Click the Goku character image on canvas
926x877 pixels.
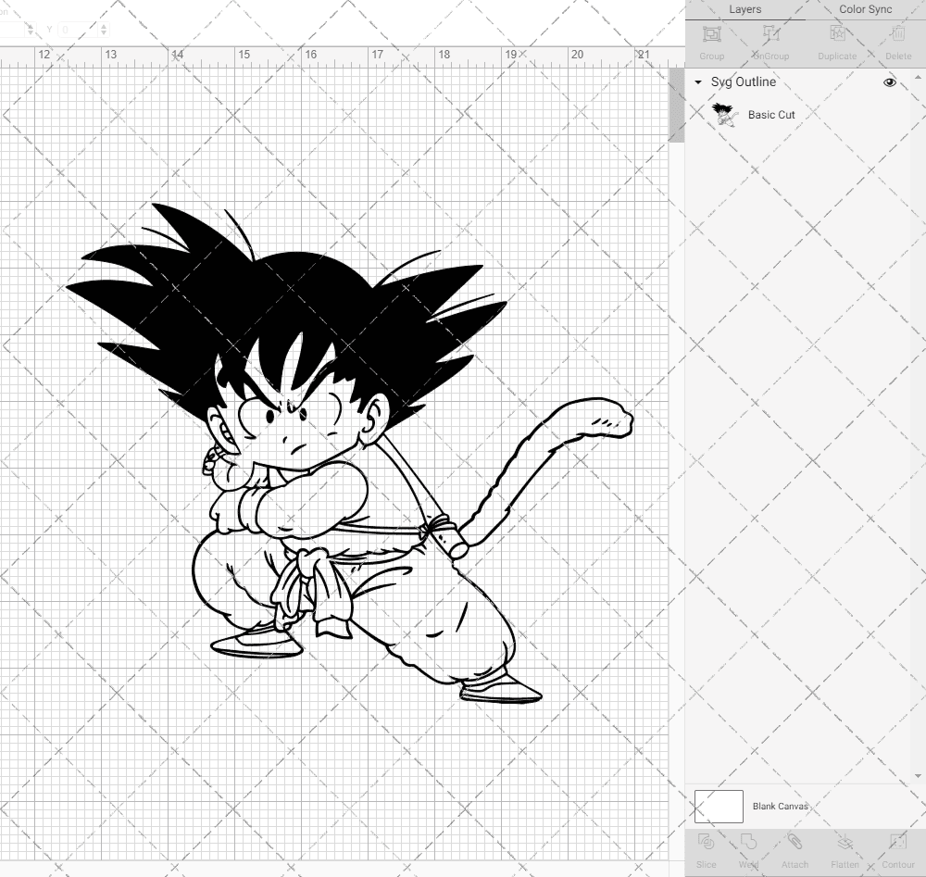(348, 454)
